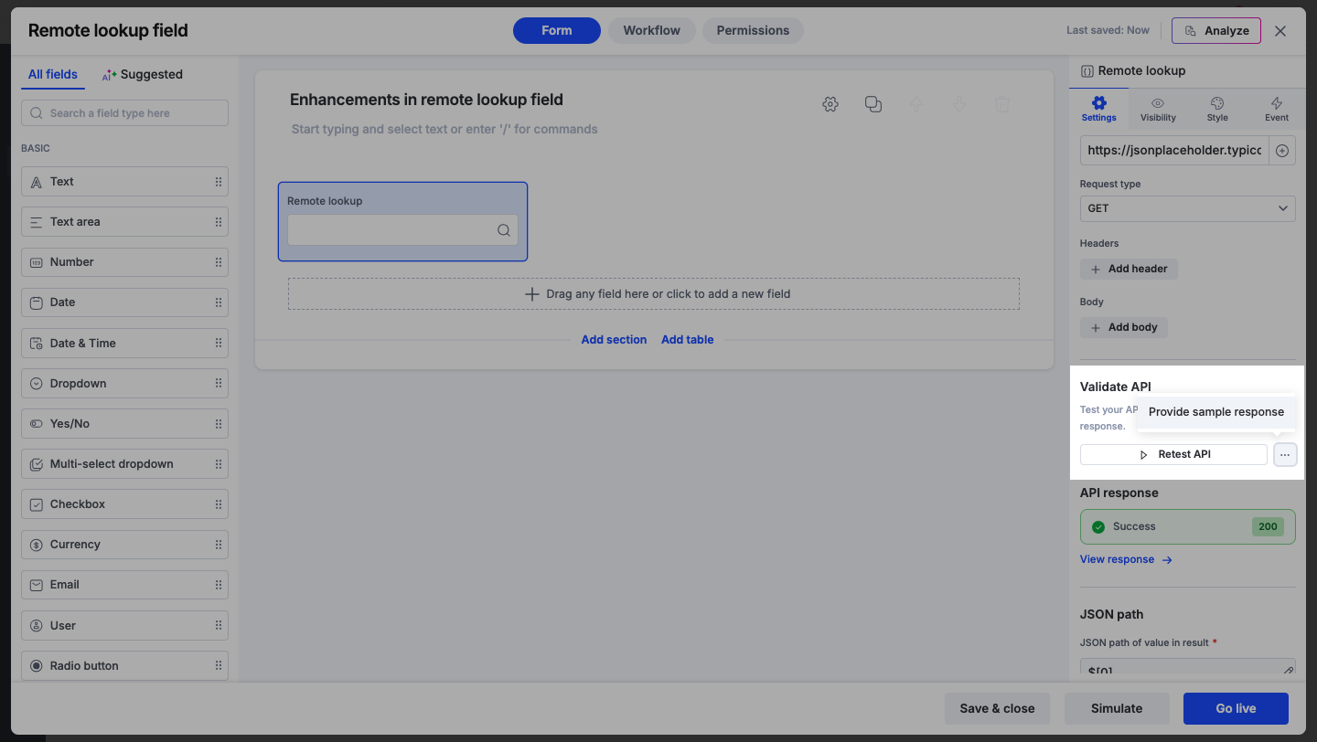Open the Style tab
This screenshot has width=1317, height=742.
tap(1217, 109)
